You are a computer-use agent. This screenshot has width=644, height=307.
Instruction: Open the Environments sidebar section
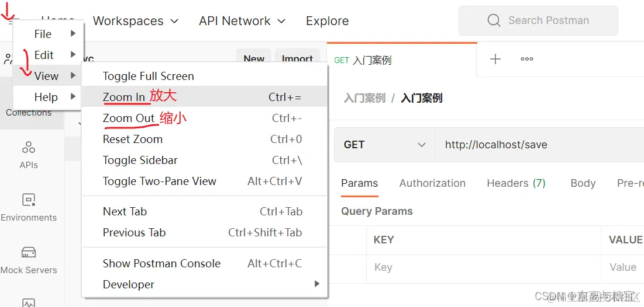(x=29, y=207)
